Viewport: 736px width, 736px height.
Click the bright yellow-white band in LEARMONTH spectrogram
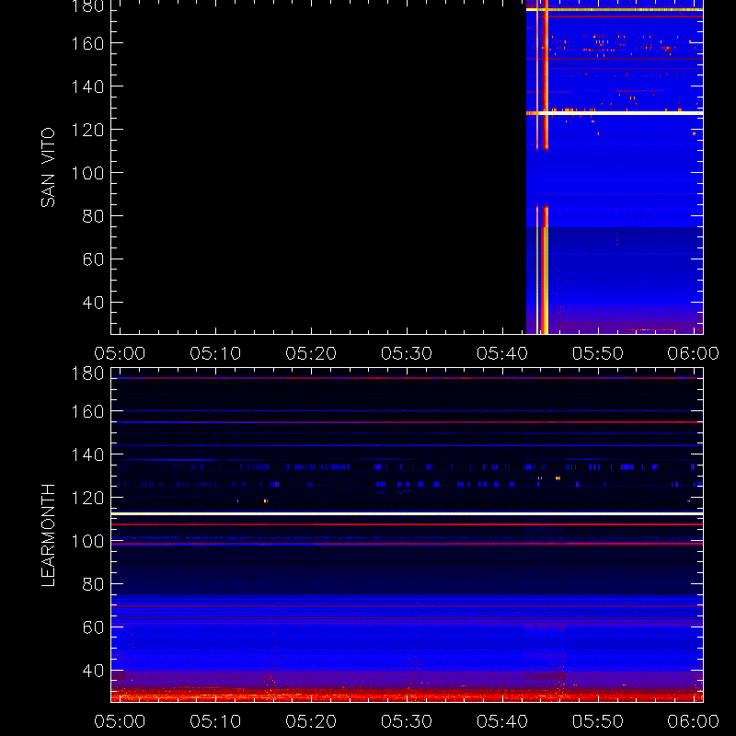[407, 513]
